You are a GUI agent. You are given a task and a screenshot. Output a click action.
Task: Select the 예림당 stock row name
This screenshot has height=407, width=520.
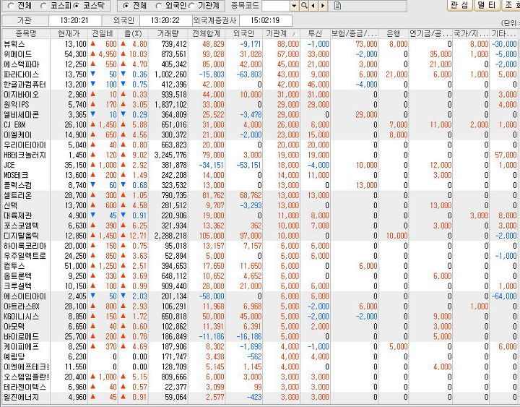[14, 356]
